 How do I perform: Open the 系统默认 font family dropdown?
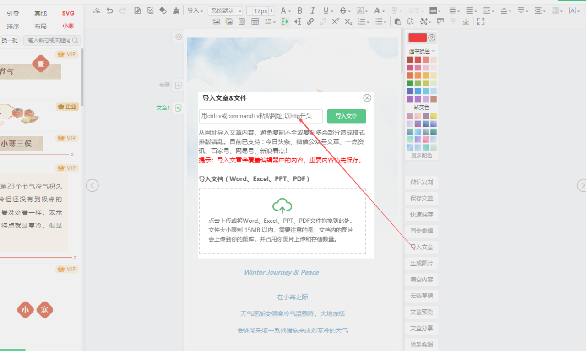point(225,11)
